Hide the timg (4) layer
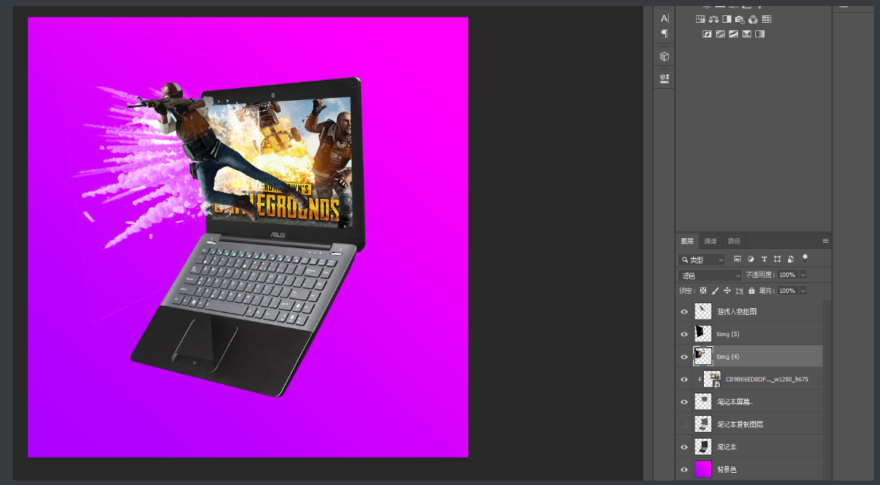Screen dimensions: 880x485 point(684,357)
